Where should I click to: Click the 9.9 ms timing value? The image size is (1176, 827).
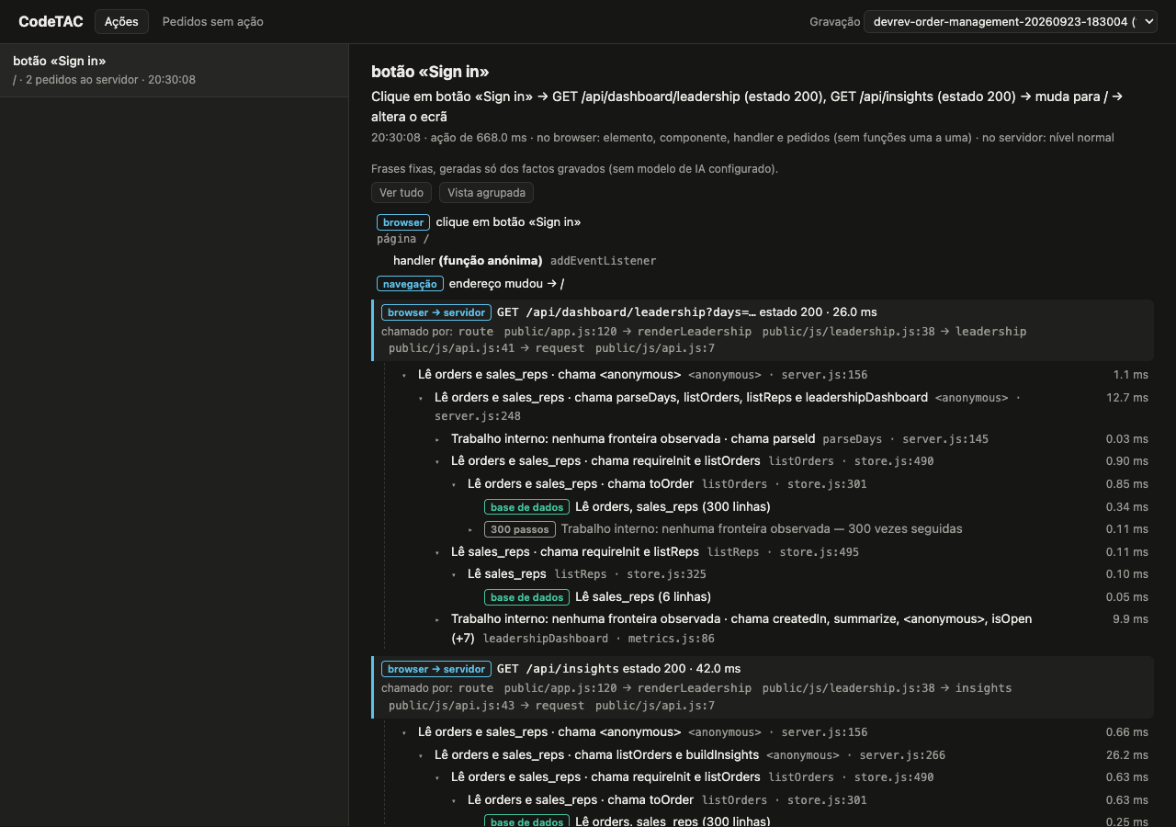click(1130, 619)
